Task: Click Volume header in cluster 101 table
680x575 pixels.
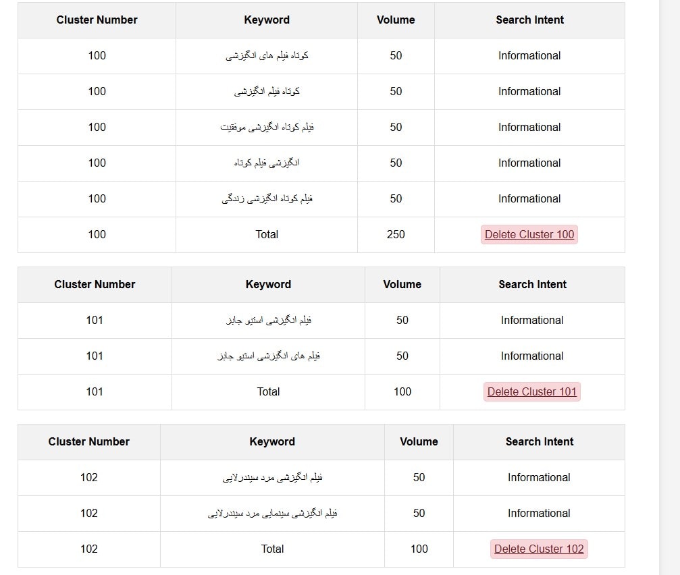Action: tap(402, 285)
